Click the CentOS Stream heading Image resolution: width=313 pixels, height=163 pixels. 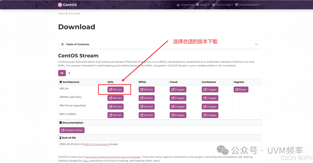point(78,56)
